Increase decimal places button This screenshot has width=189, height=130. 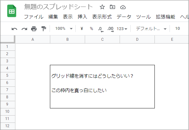pos(110,29)
